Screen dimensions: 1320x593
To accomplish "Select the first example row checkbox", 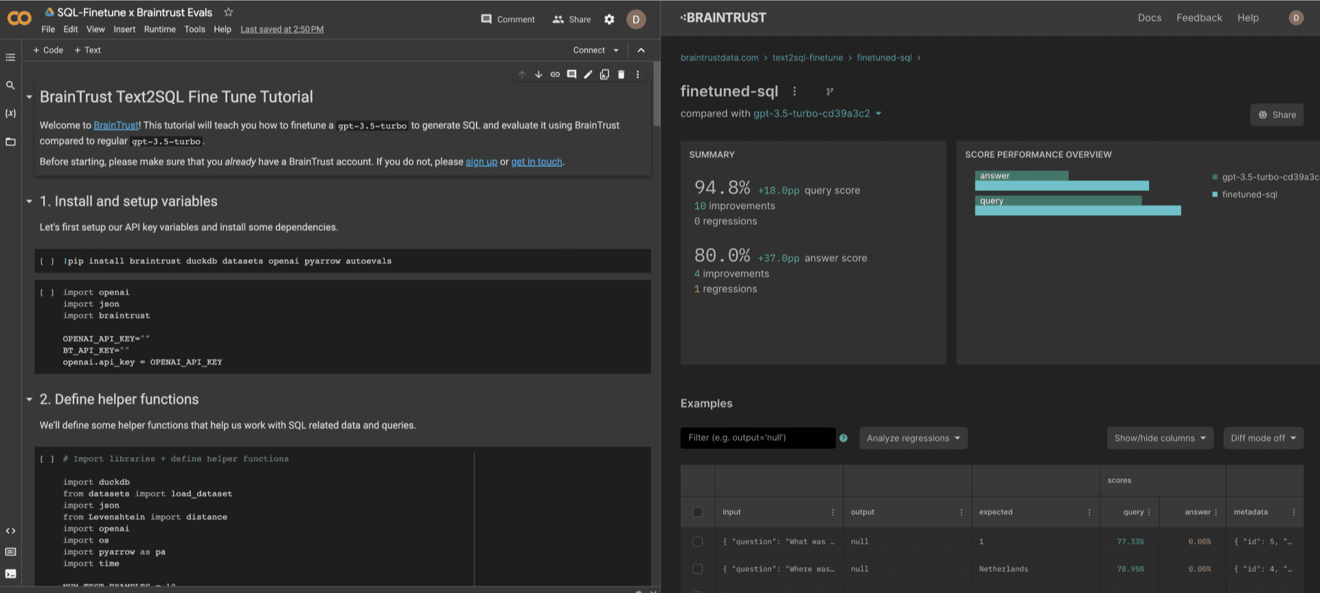I will click(698, 541).
